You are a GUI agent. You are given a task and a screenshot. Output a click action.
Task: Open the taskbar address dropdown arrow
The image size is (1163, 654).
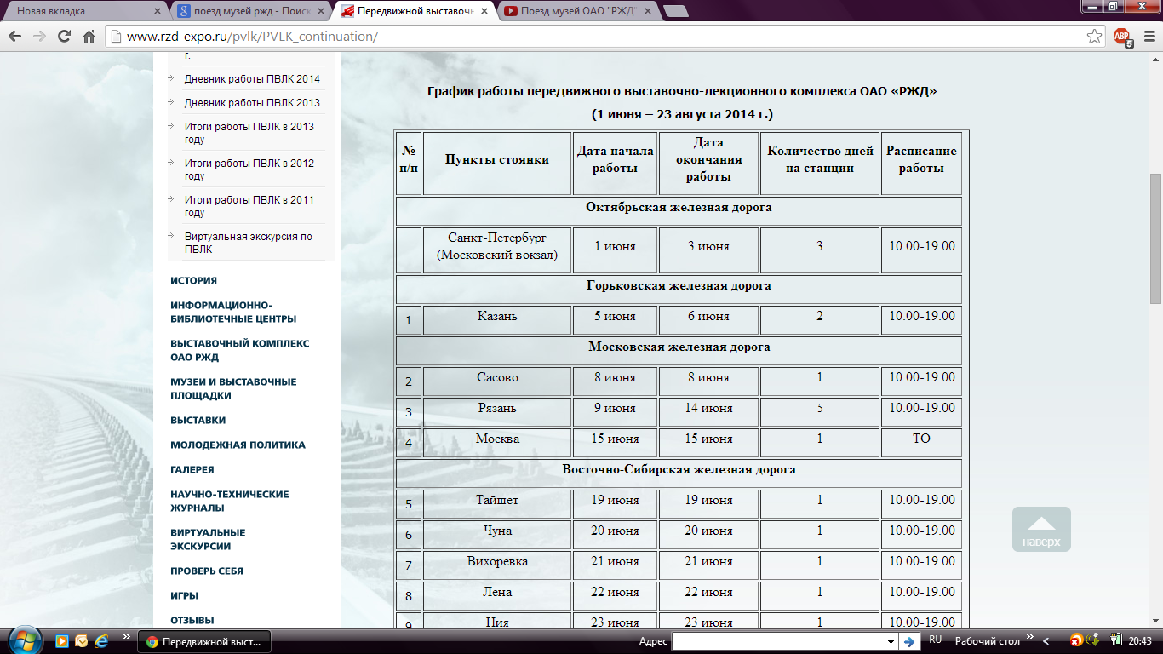point(891,641)
